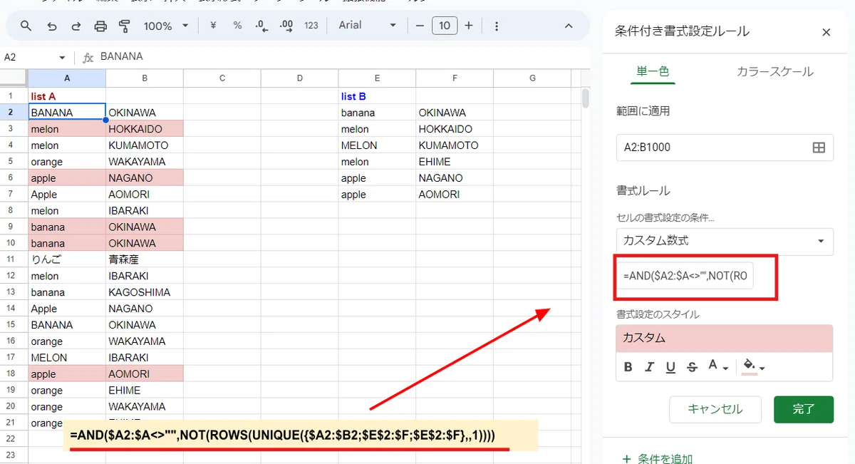Open the Arial font dropdown
This screenshot has width=855, height=464.
click(x=367, y=26)
